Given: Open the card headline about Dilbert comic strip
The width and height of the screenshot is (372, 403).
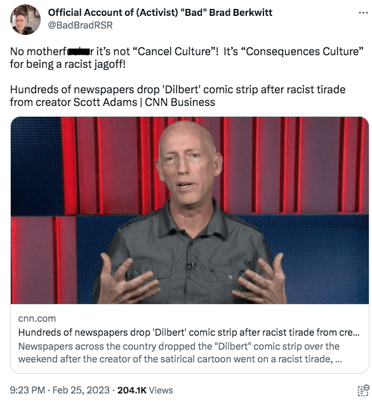Looking at the screenshot, I should tap(189, 333).
